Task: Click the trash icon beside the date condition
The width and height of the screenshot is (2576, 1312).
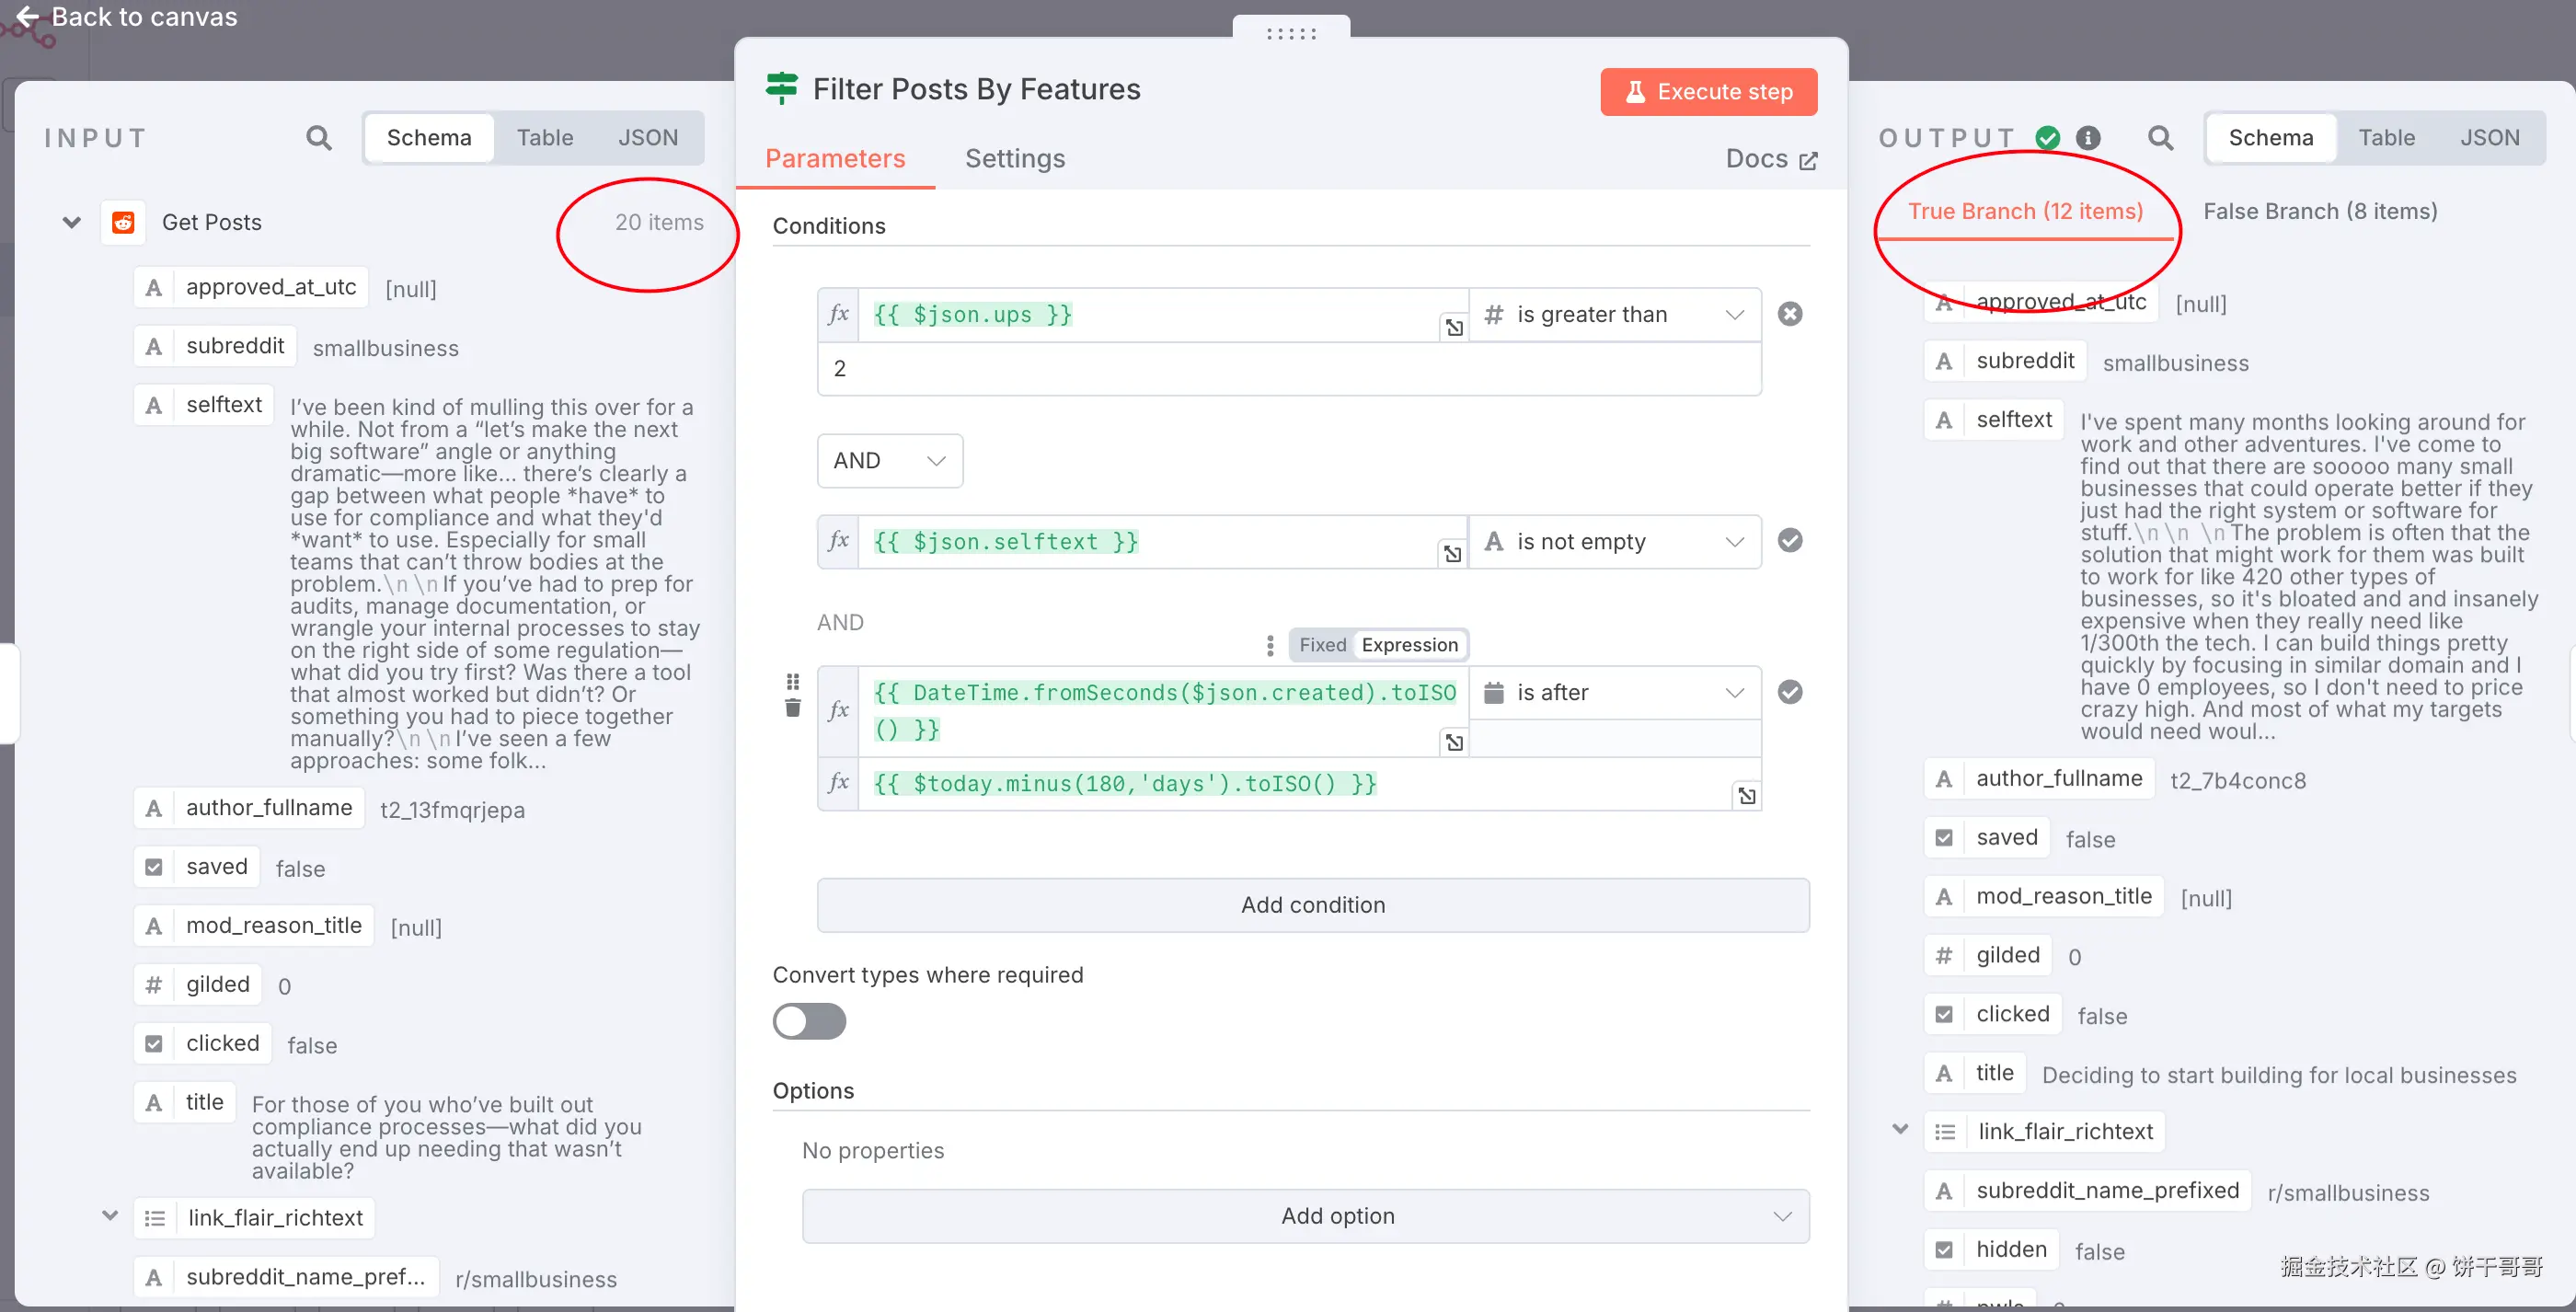Action: tap(793, 709)
